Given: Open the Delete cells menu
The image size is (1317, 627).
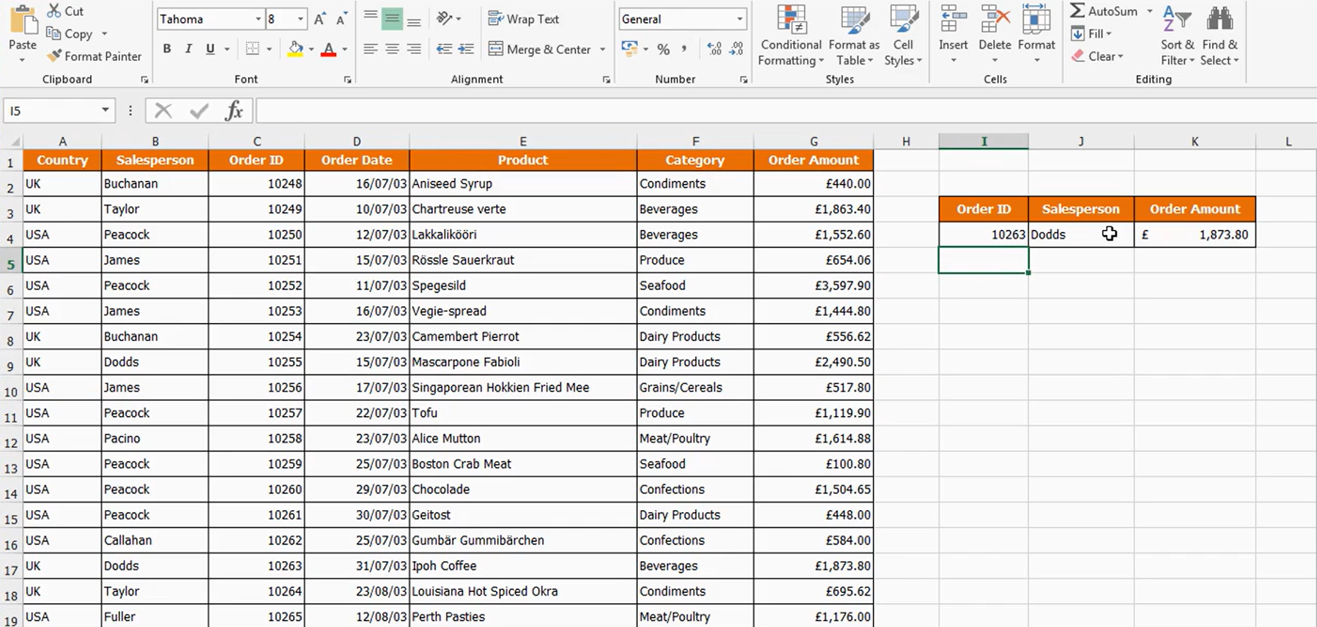Looking at the screenshot, I should (994, 35).
